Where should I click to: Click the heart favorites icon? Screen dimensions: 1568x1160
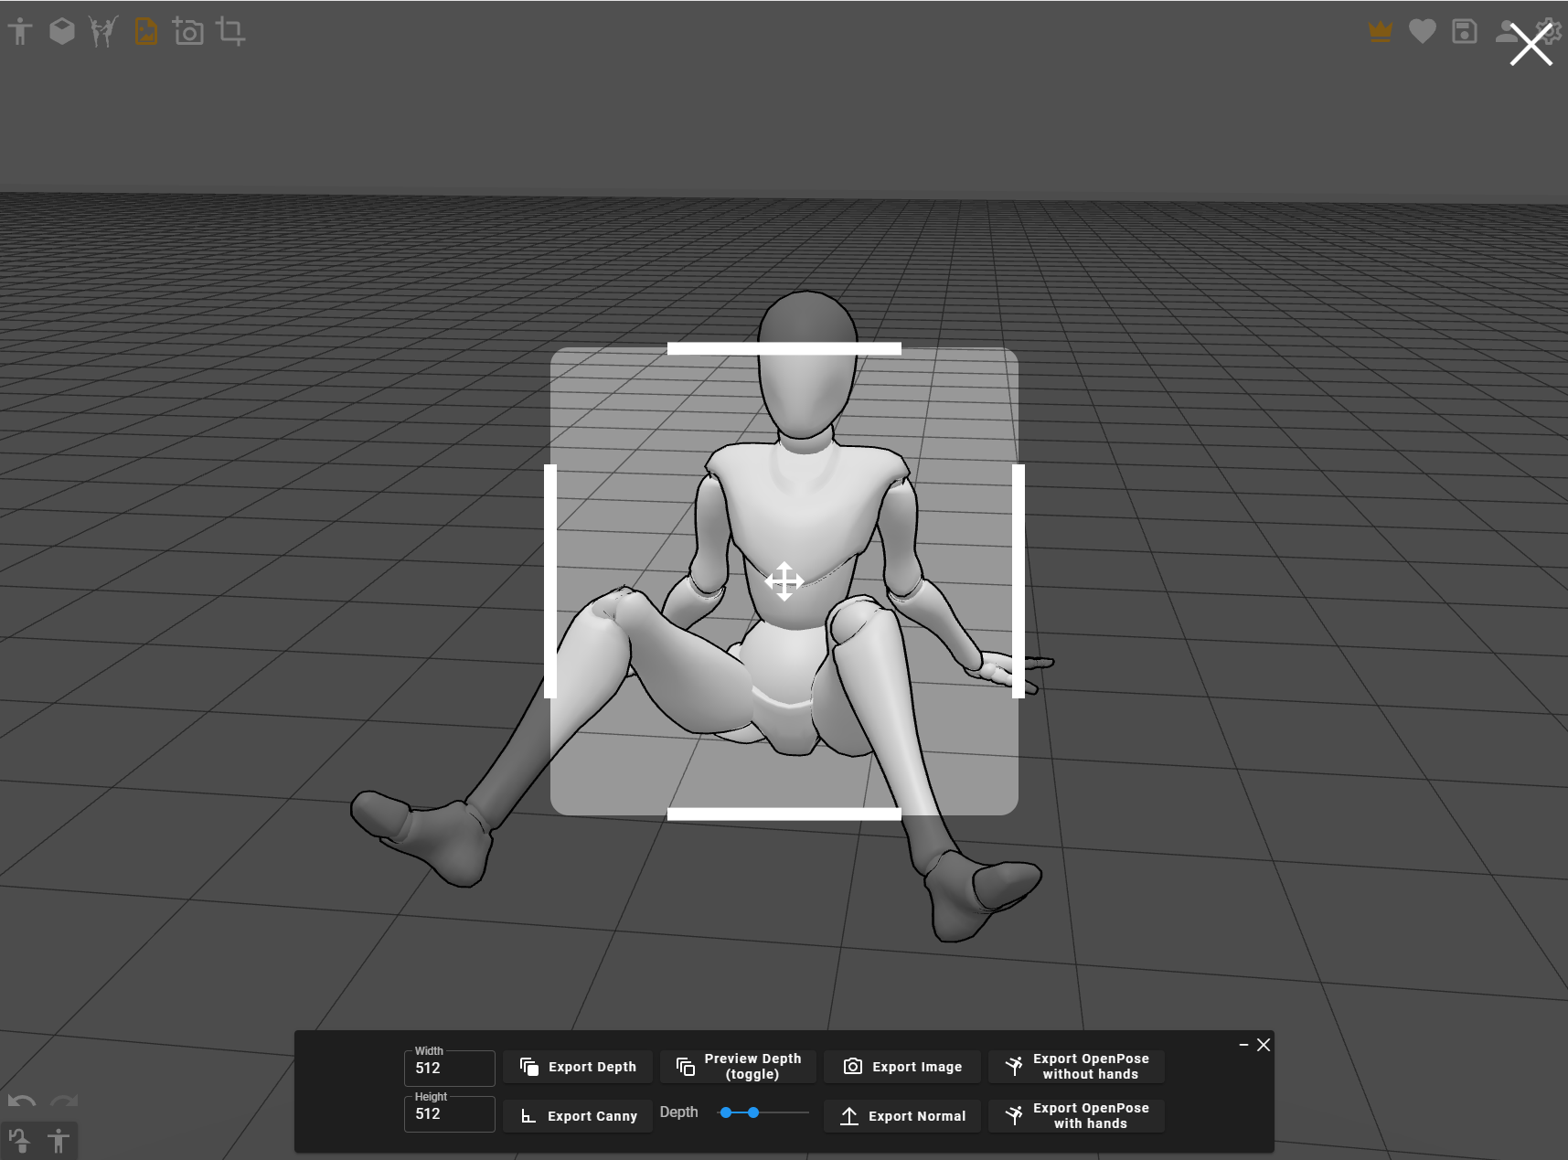pyautogui.click(x=1422, y=32)
